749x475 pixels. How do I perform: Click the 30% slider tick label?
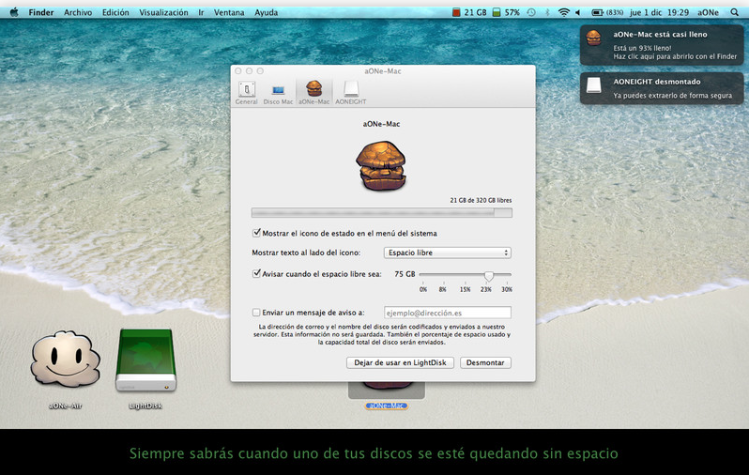[507, 289]
